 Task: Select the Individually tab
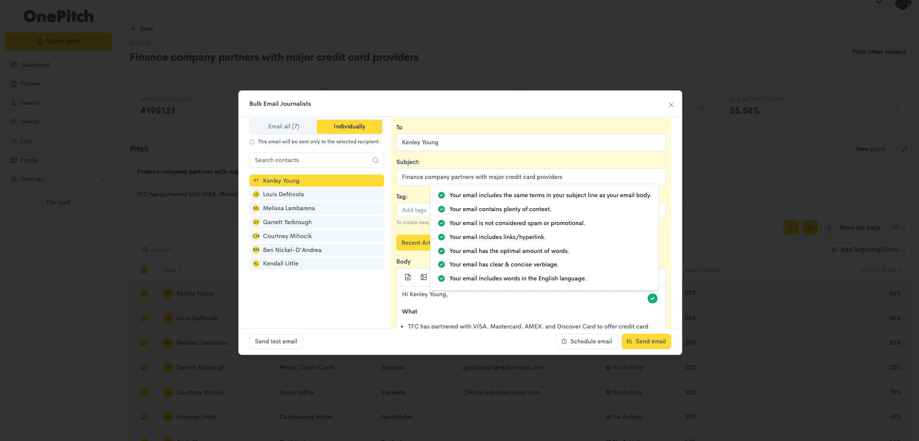[349, 126]
